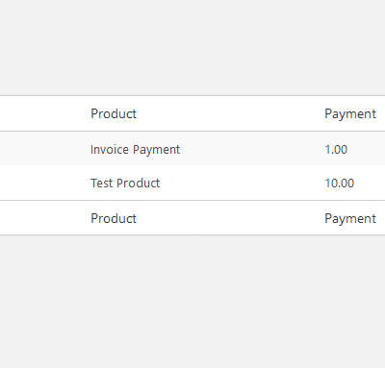The image size is (385, 368).
Task: Select the 1.00 payment amount
Action: (336, 150)
